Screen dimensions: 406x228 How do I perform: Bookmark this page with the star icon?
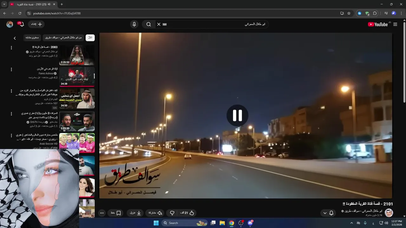(349, 13)
